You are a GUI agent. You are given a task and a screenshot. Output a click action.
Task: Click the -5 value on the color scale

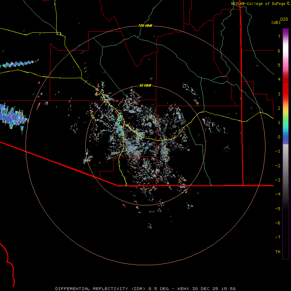pyautogui.click(x=278, y=209)
